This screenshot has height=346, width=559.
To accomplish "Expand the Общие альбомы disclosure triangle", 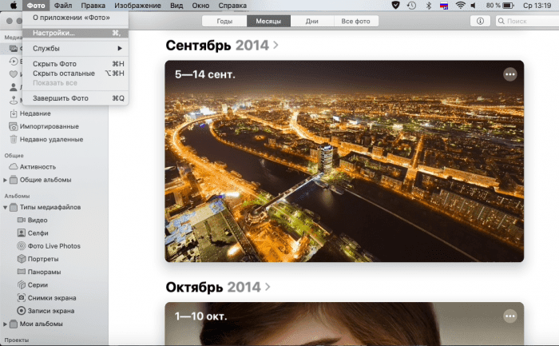I will click(5, 180).
